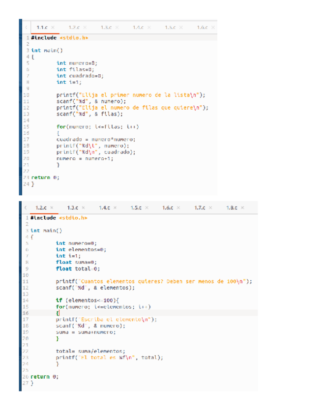Viewport: 322px width, 417px height.
Task: Close tab 1.6.c in the upper editor
Action: pos(212,27)
